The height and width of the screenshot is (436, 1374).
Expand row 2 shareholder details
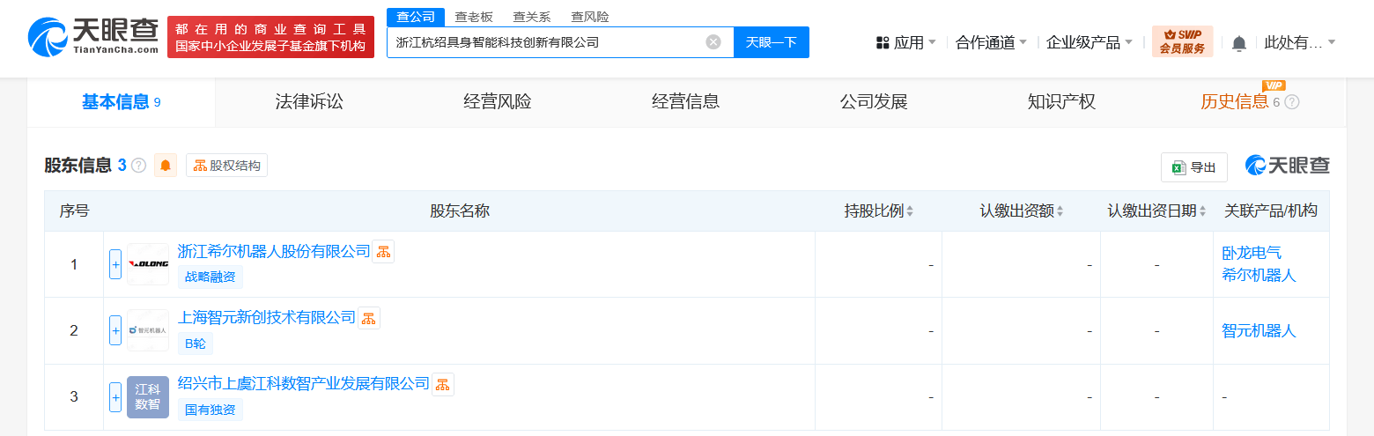[115, 330]
